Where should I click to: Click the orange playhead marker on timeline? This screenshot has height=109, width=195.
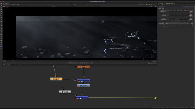14,61
